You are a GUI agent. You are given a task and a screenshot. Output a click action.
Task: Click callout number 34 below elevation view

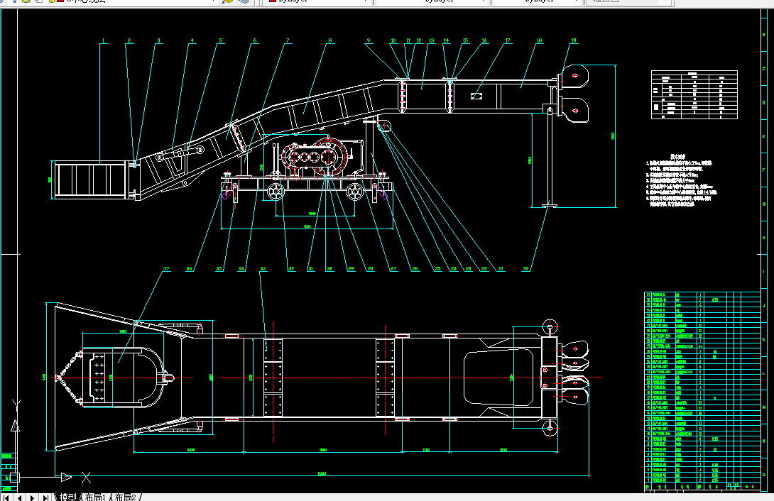241,269
